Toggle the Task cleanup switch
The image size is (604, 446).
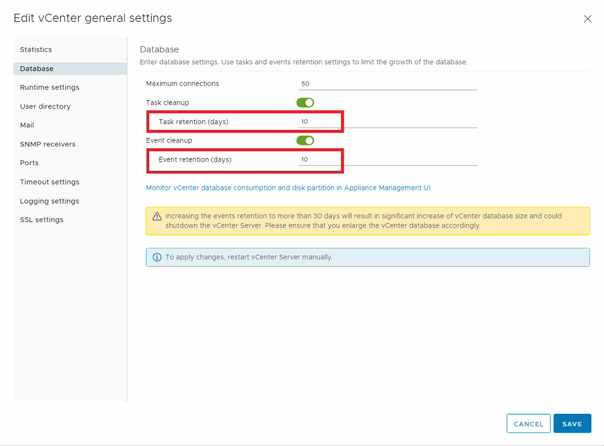[305, 102]
